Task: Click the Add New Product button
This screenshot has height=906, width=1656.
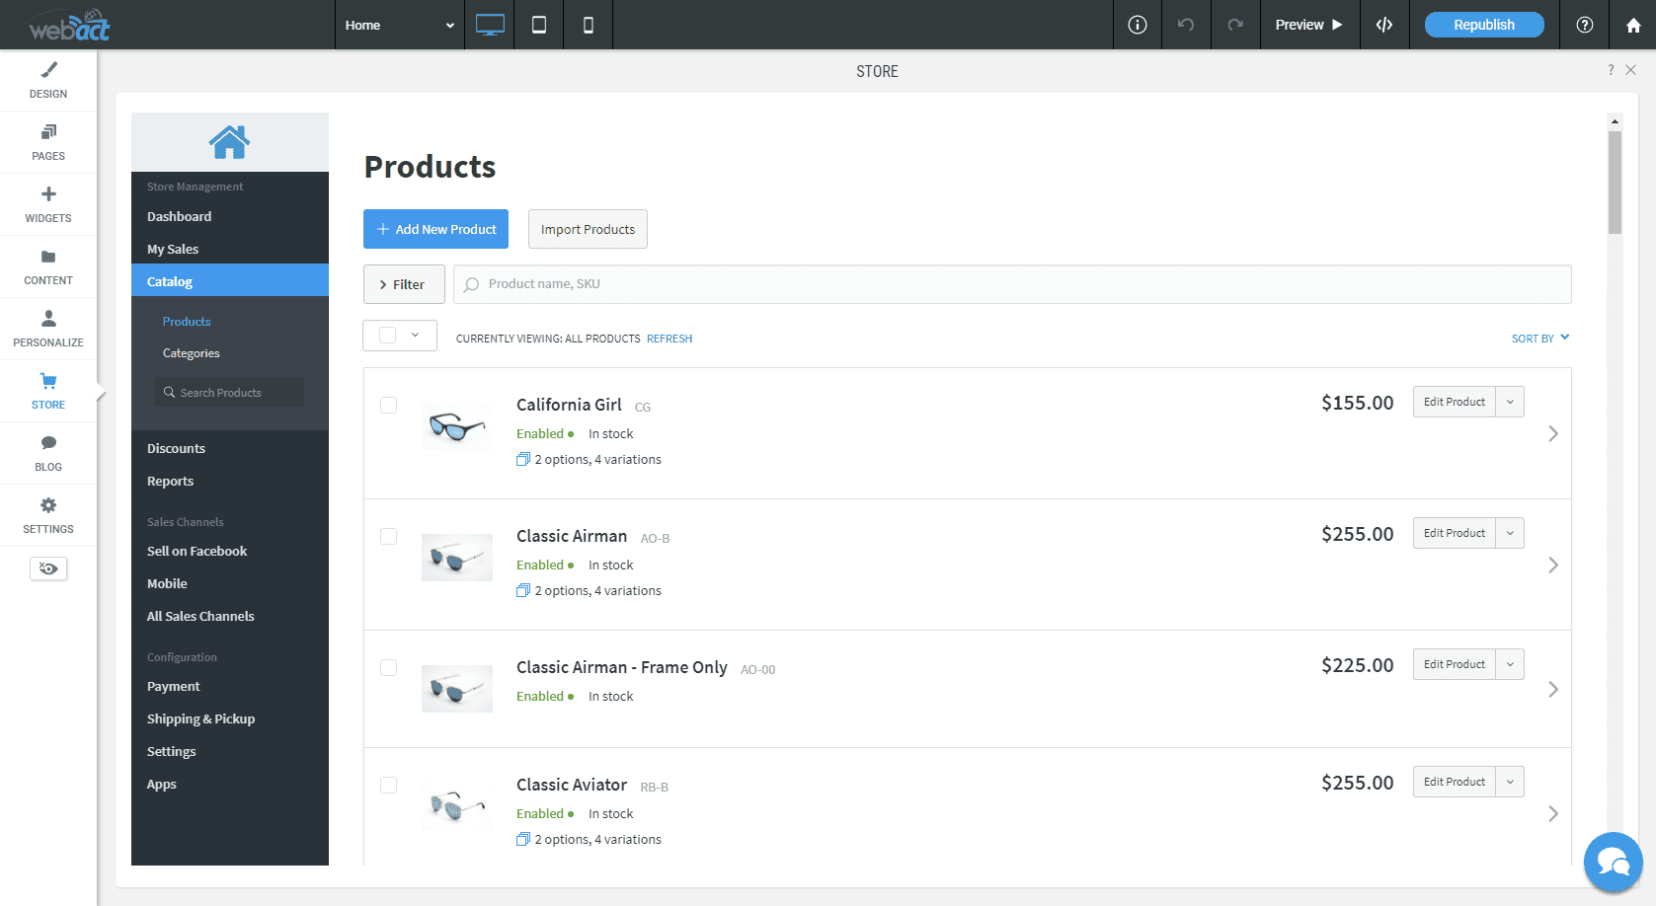Action: pos(435,229)
